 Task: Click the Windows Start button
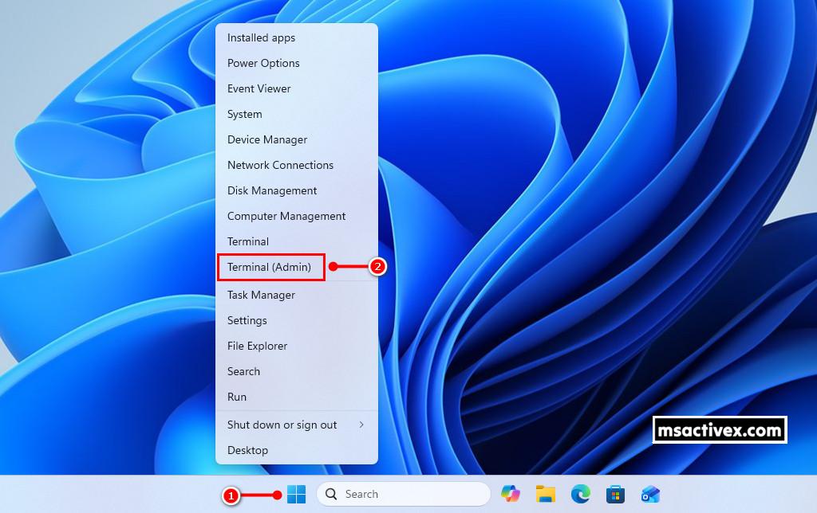click(296, 494)
